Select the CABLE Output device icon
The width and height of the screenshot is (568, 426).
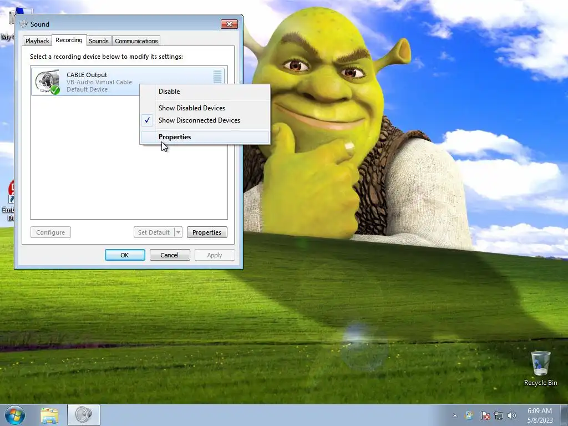tap(48, 82)
